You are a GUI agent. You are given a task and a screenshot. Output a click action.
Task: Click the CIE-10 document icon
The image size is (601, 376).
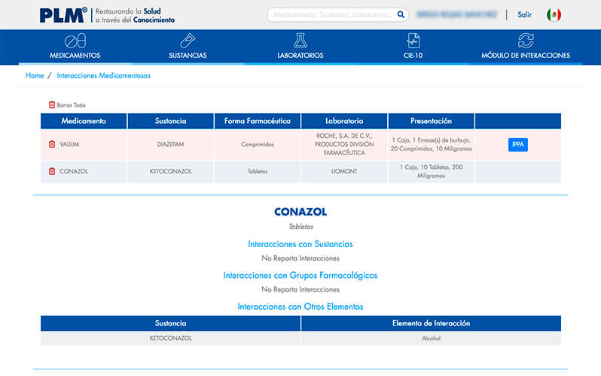tap(413, 41)
